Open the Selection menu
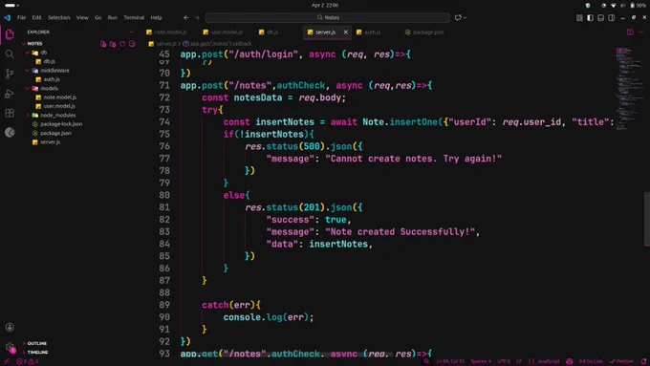The image size is (650, 366). [59, 18]
